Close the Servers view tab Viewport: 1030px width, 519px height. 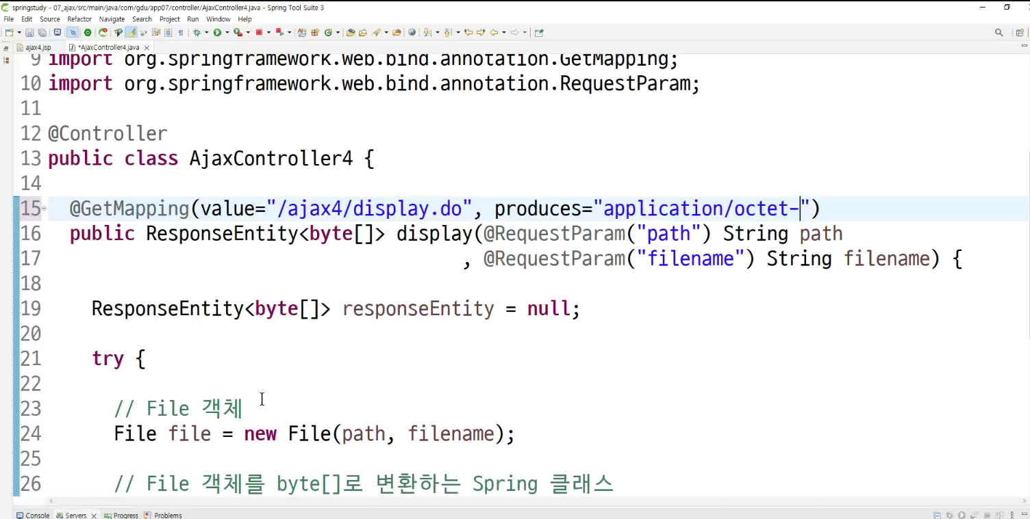click(x=94, y=516)
